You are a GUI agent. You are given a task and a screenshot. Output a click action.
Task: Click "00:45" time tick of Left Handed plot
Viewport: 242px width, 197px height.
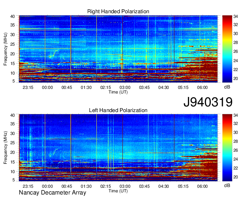pos(67,186)
